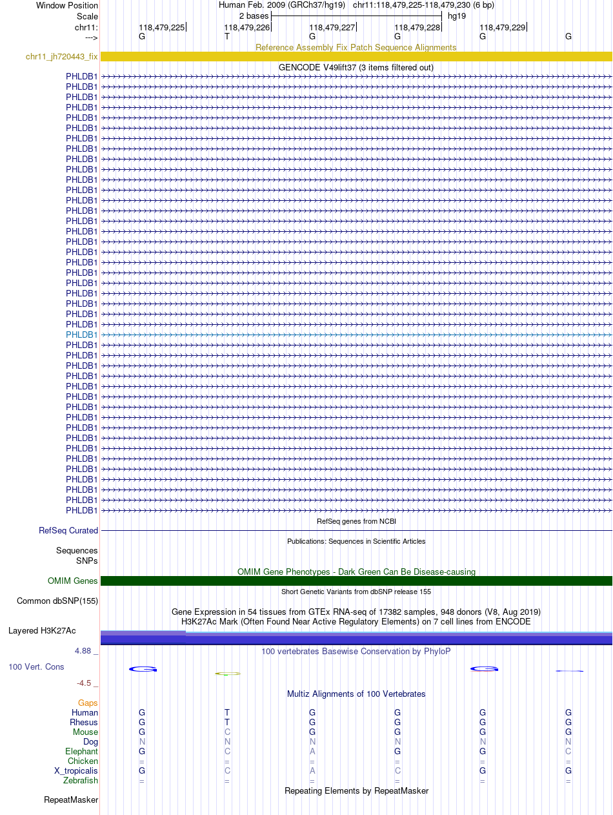
Task: Open GENCODE V49lift37 track title
Action: (356, 67)
